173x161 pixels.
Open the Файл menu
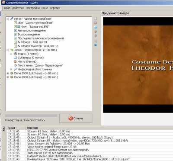point(7,8)
